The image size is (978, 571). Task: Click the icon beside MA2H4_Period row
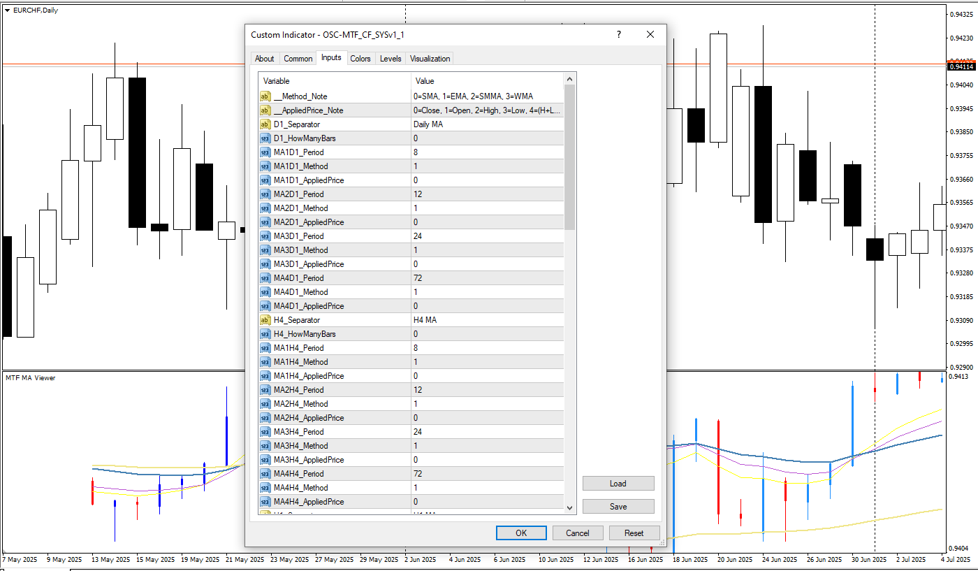point(265,390)
